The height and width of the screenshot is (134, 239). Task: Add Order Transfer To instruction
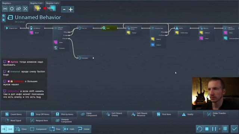216,114
